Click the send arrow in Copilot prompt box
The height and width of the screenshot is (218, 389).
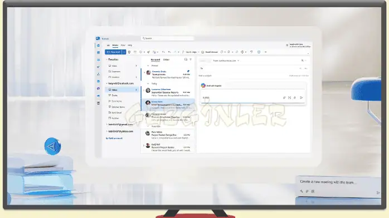coord(301,98)
